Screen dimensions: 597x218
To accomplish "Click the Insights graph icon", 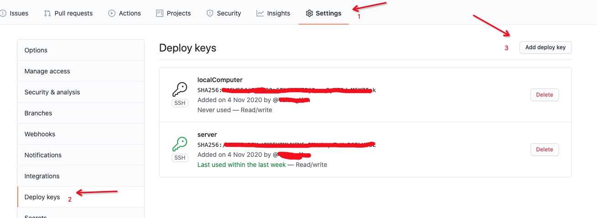I will pyautogui.click(x=260, y=13).
